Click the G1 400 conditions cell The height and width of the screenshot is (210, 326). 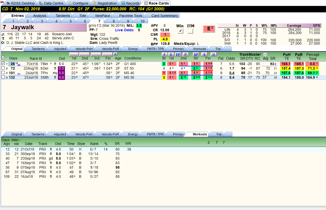pos(130,64)
